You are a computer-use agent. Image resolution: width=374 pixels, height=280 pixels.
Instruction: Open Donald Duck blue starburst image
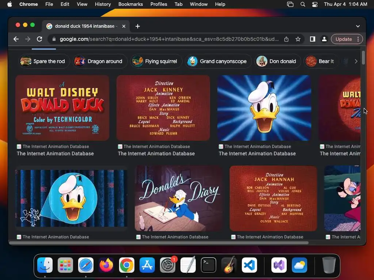coord(264,108)
